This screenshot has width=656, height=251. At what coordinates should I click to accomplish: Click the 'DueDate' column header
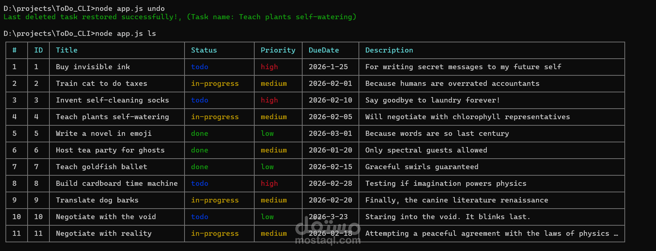324,50
